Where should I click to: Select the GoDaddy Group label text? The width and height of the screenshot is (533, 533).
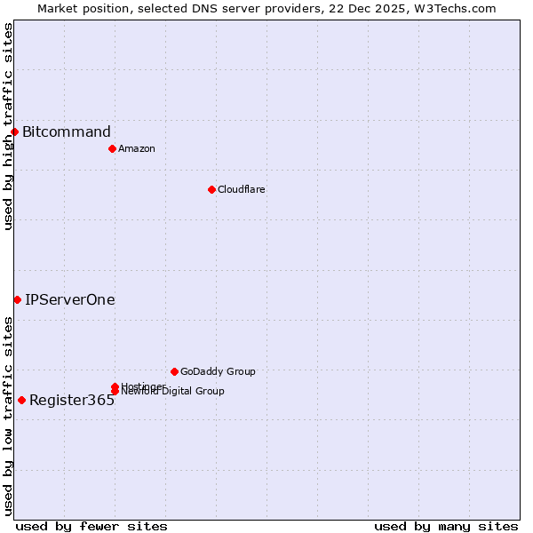click(x=218, y=371)
